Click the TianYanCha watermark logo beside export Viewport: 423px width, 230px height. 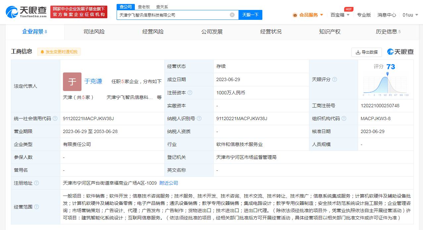400,52
